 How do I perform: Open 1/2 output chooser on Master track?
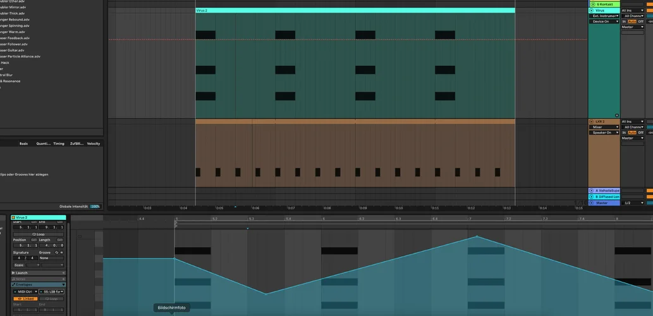pyautogui.click(x=633, y=203)
